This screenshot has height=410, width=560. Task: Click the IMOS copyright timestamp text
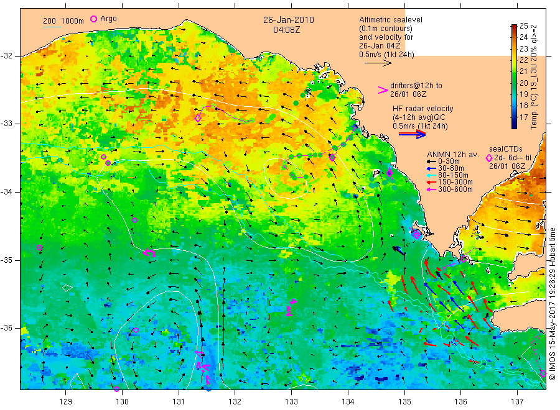[553, 304]
